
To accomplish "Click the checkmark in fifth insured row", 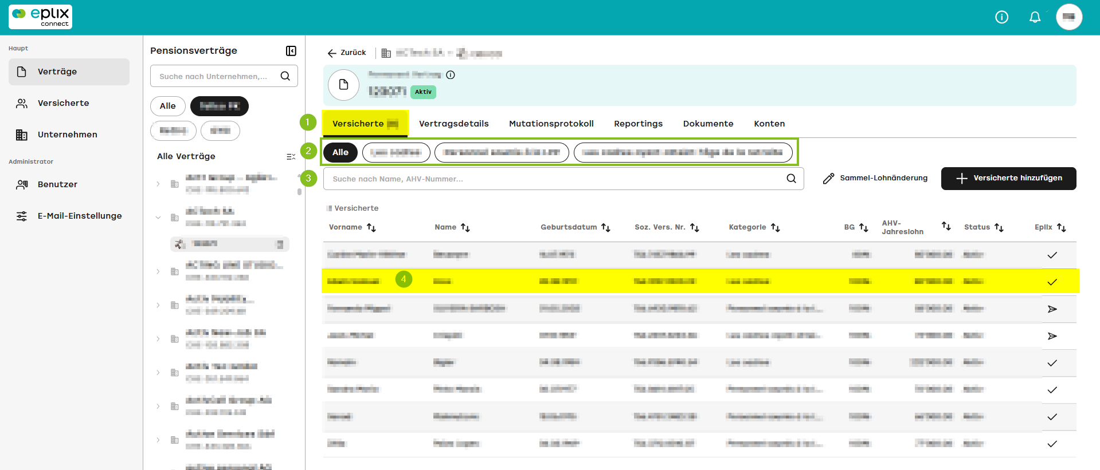I will pos(1052,363).
